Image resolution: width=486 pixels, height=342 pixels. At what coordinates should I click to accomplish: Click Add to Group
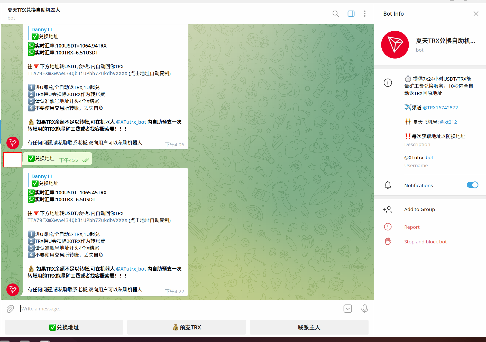419,209
